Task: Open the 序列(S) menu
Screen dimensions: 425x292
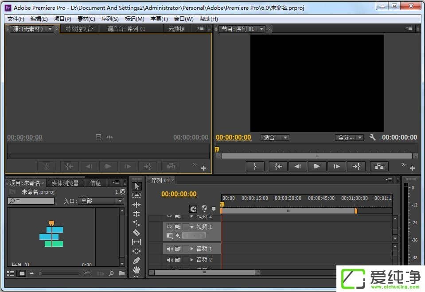Action: [110, 19]
